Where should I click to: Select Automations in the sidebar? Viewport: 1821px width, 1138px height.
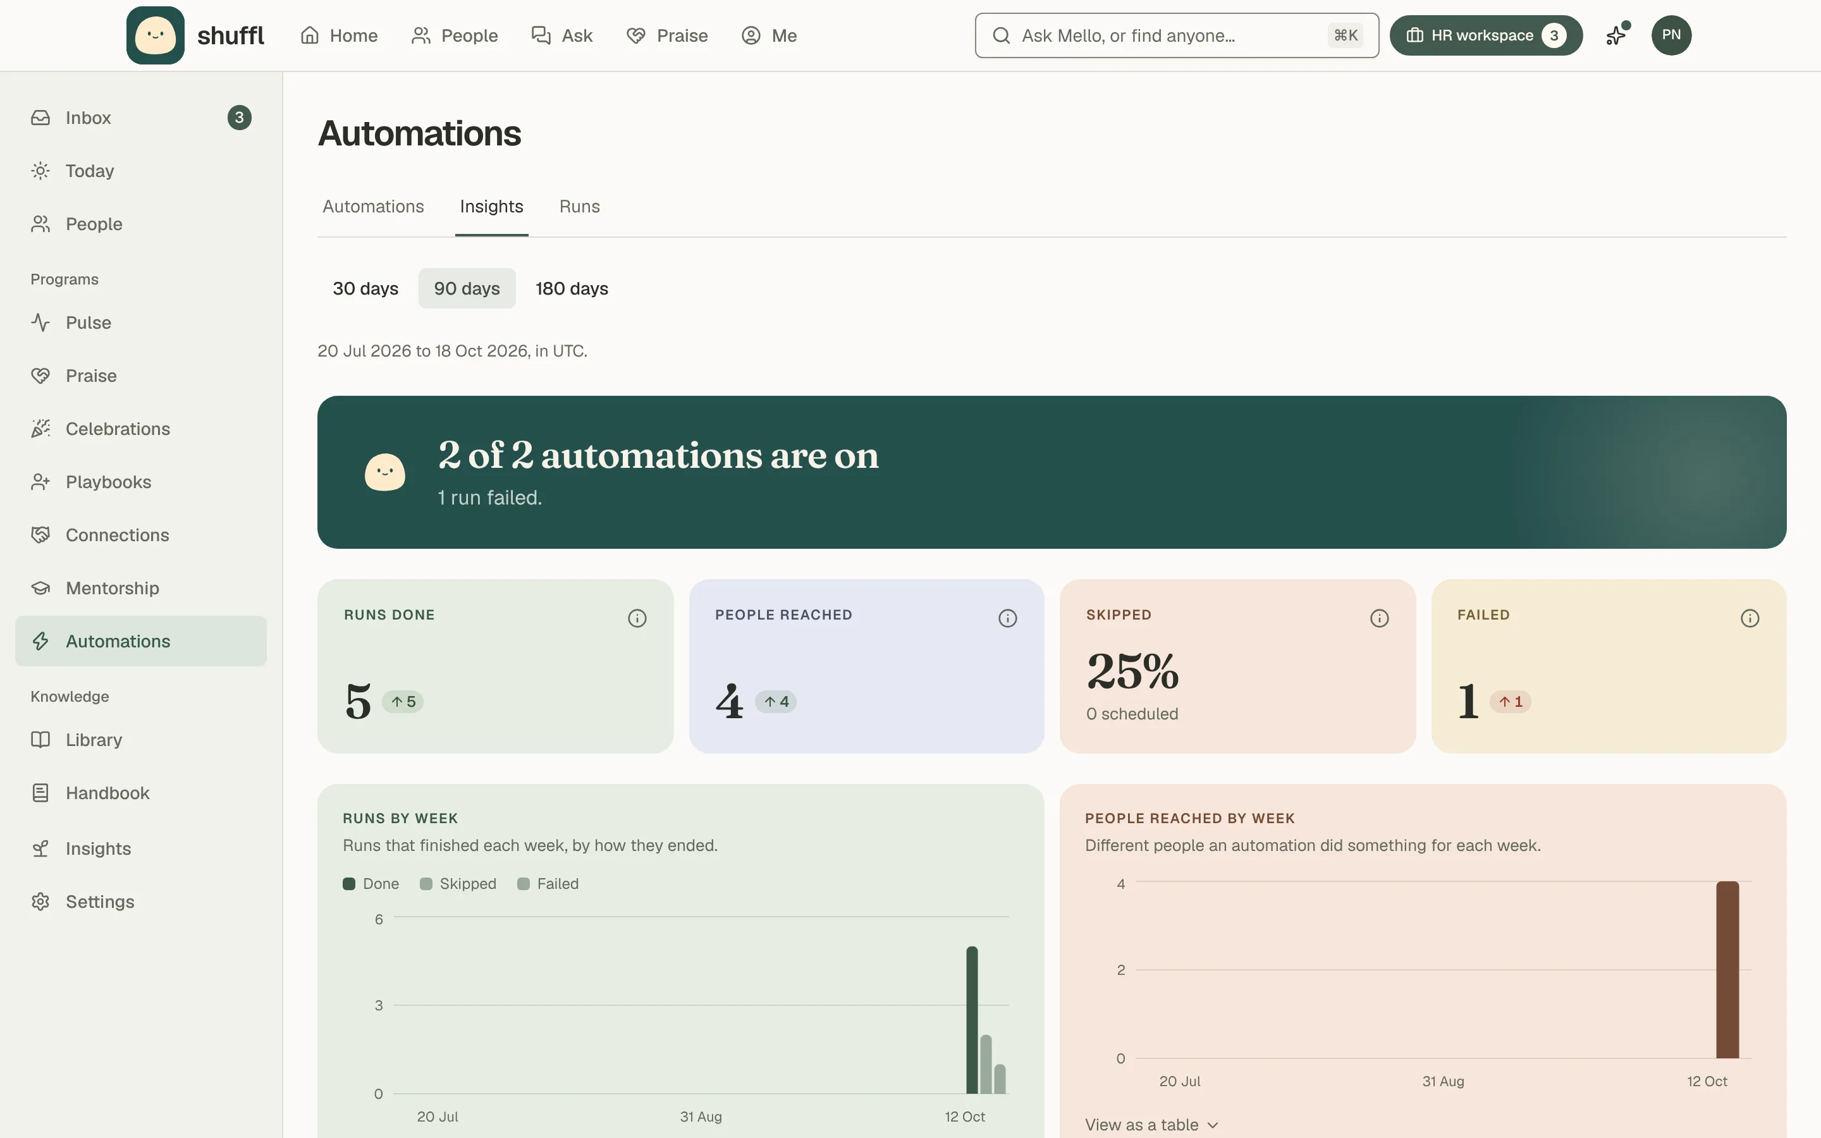coord(141,641)
